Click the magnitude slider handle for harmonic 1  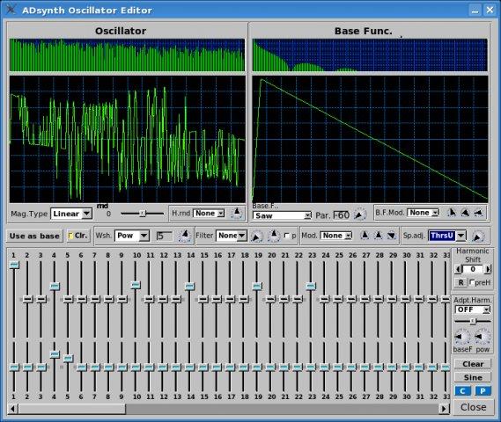[x=14, y=265]
